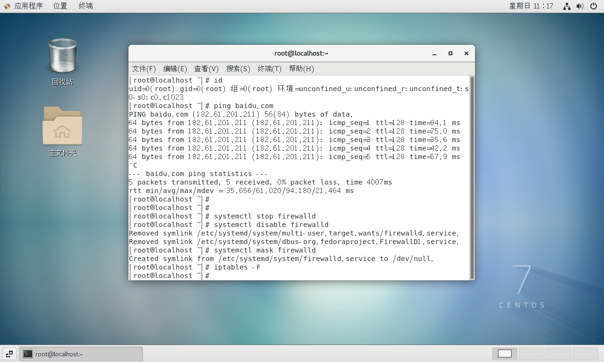This screenshot has width=604, height=362.
Task: Click the fourth workspace switcher pane
Action: [x=585, y=354]
